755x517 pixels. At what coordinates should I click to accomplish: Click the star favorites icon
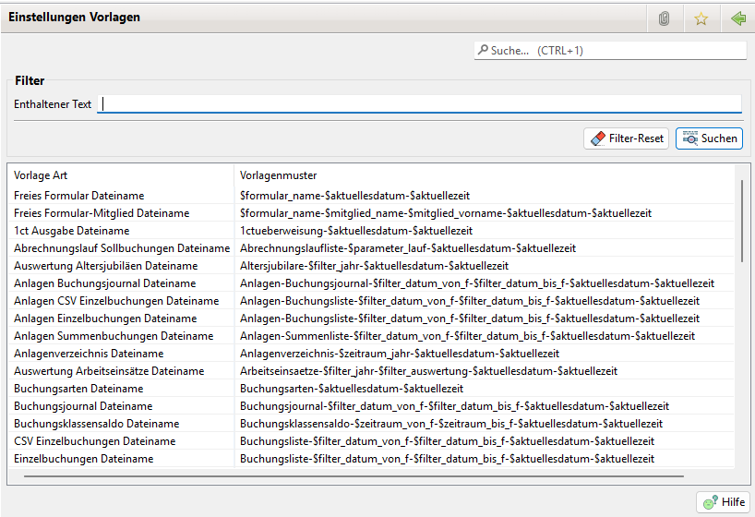pos(701,18)
